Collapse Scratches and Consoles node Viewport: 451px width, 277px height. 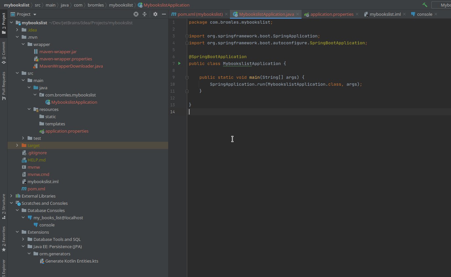click(11, 203)
